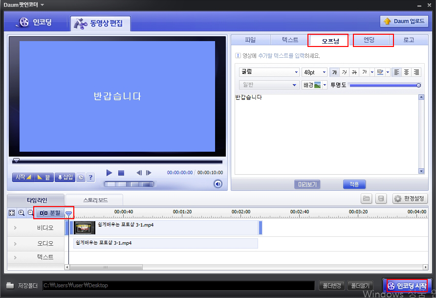Image resolution: width=436 pixels, height=298 pixels.
Task: Set the end point with 끝 button
Action: point(44,177)
